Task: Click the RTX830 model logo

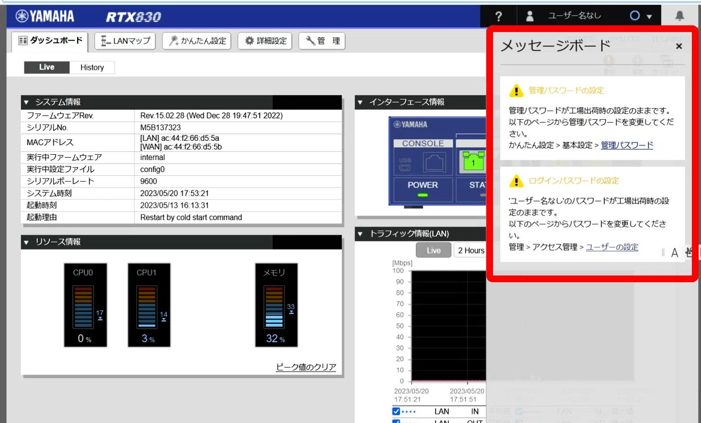Action: [134, 16]
